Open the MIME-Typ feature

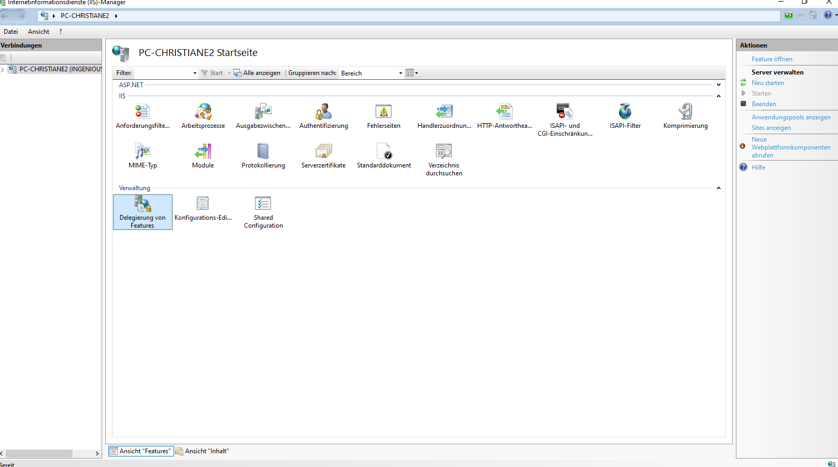(x=142, y=156)
